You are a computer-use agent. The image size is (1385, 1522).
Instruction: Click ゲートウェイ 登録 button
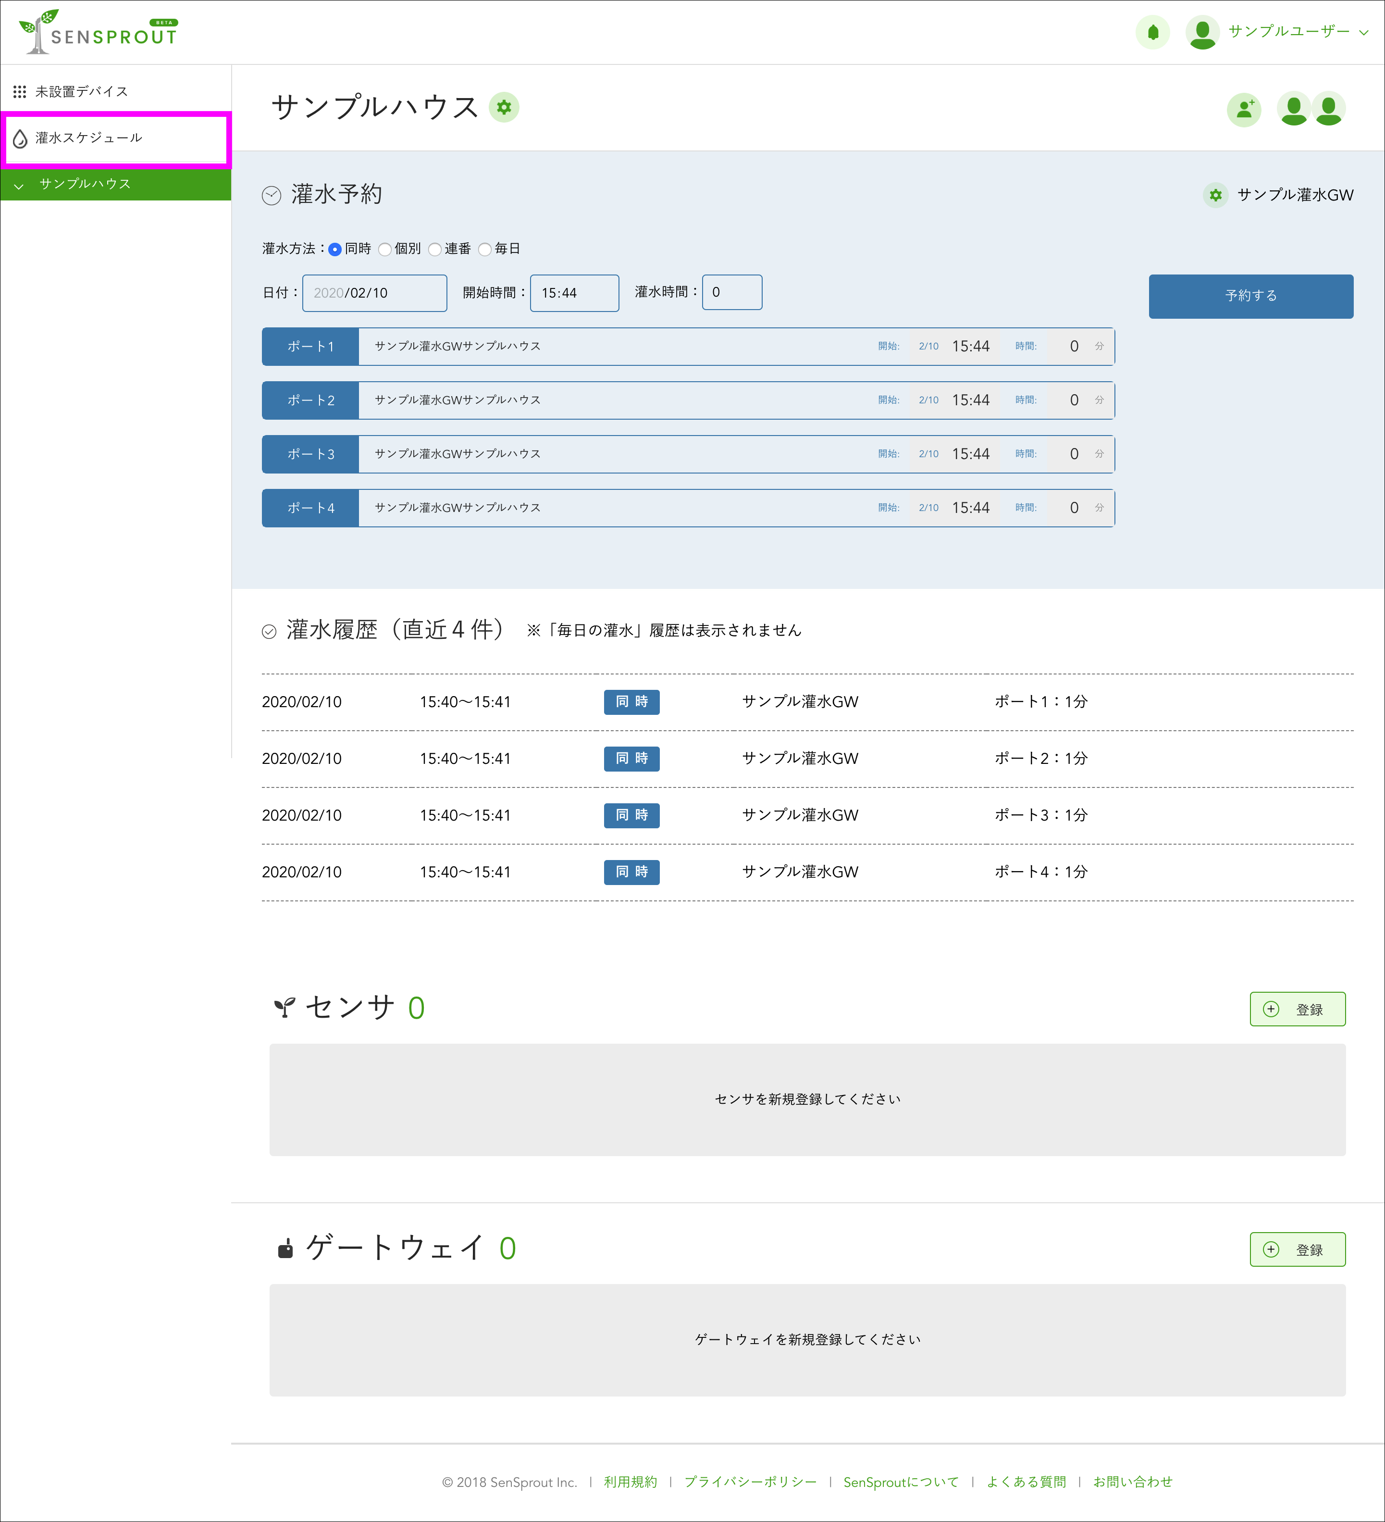pyautogui.click(x=1298, y=1249)
